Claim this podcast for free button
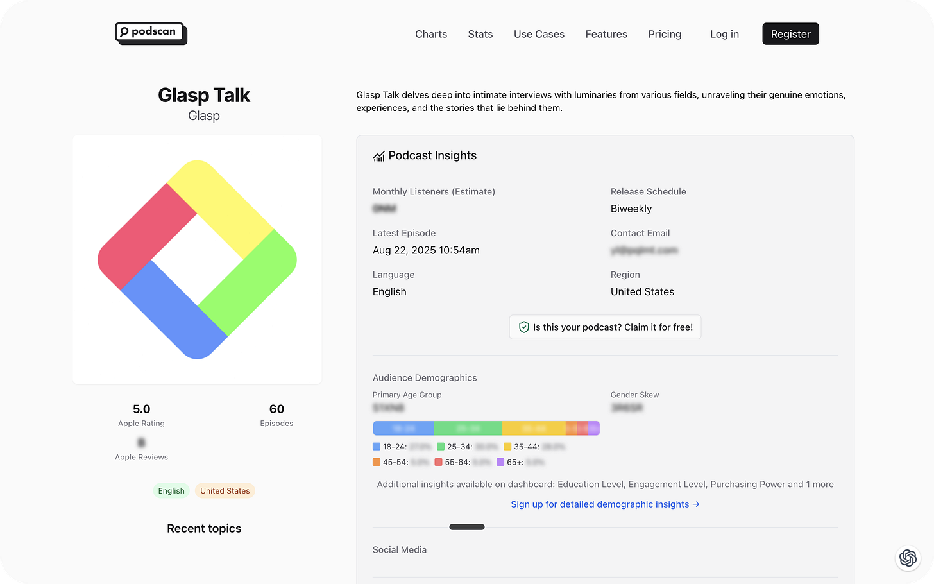Screen dimensions: 934x584 pos(605,327)
